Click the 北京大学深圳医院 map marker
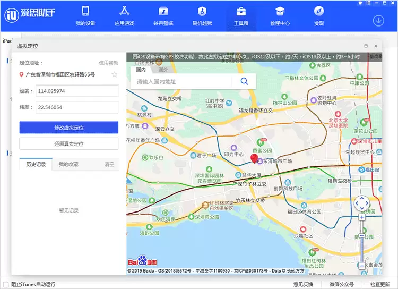Image resolution: width=398 pixels, height=289 pixels. [x=338, y=114]
